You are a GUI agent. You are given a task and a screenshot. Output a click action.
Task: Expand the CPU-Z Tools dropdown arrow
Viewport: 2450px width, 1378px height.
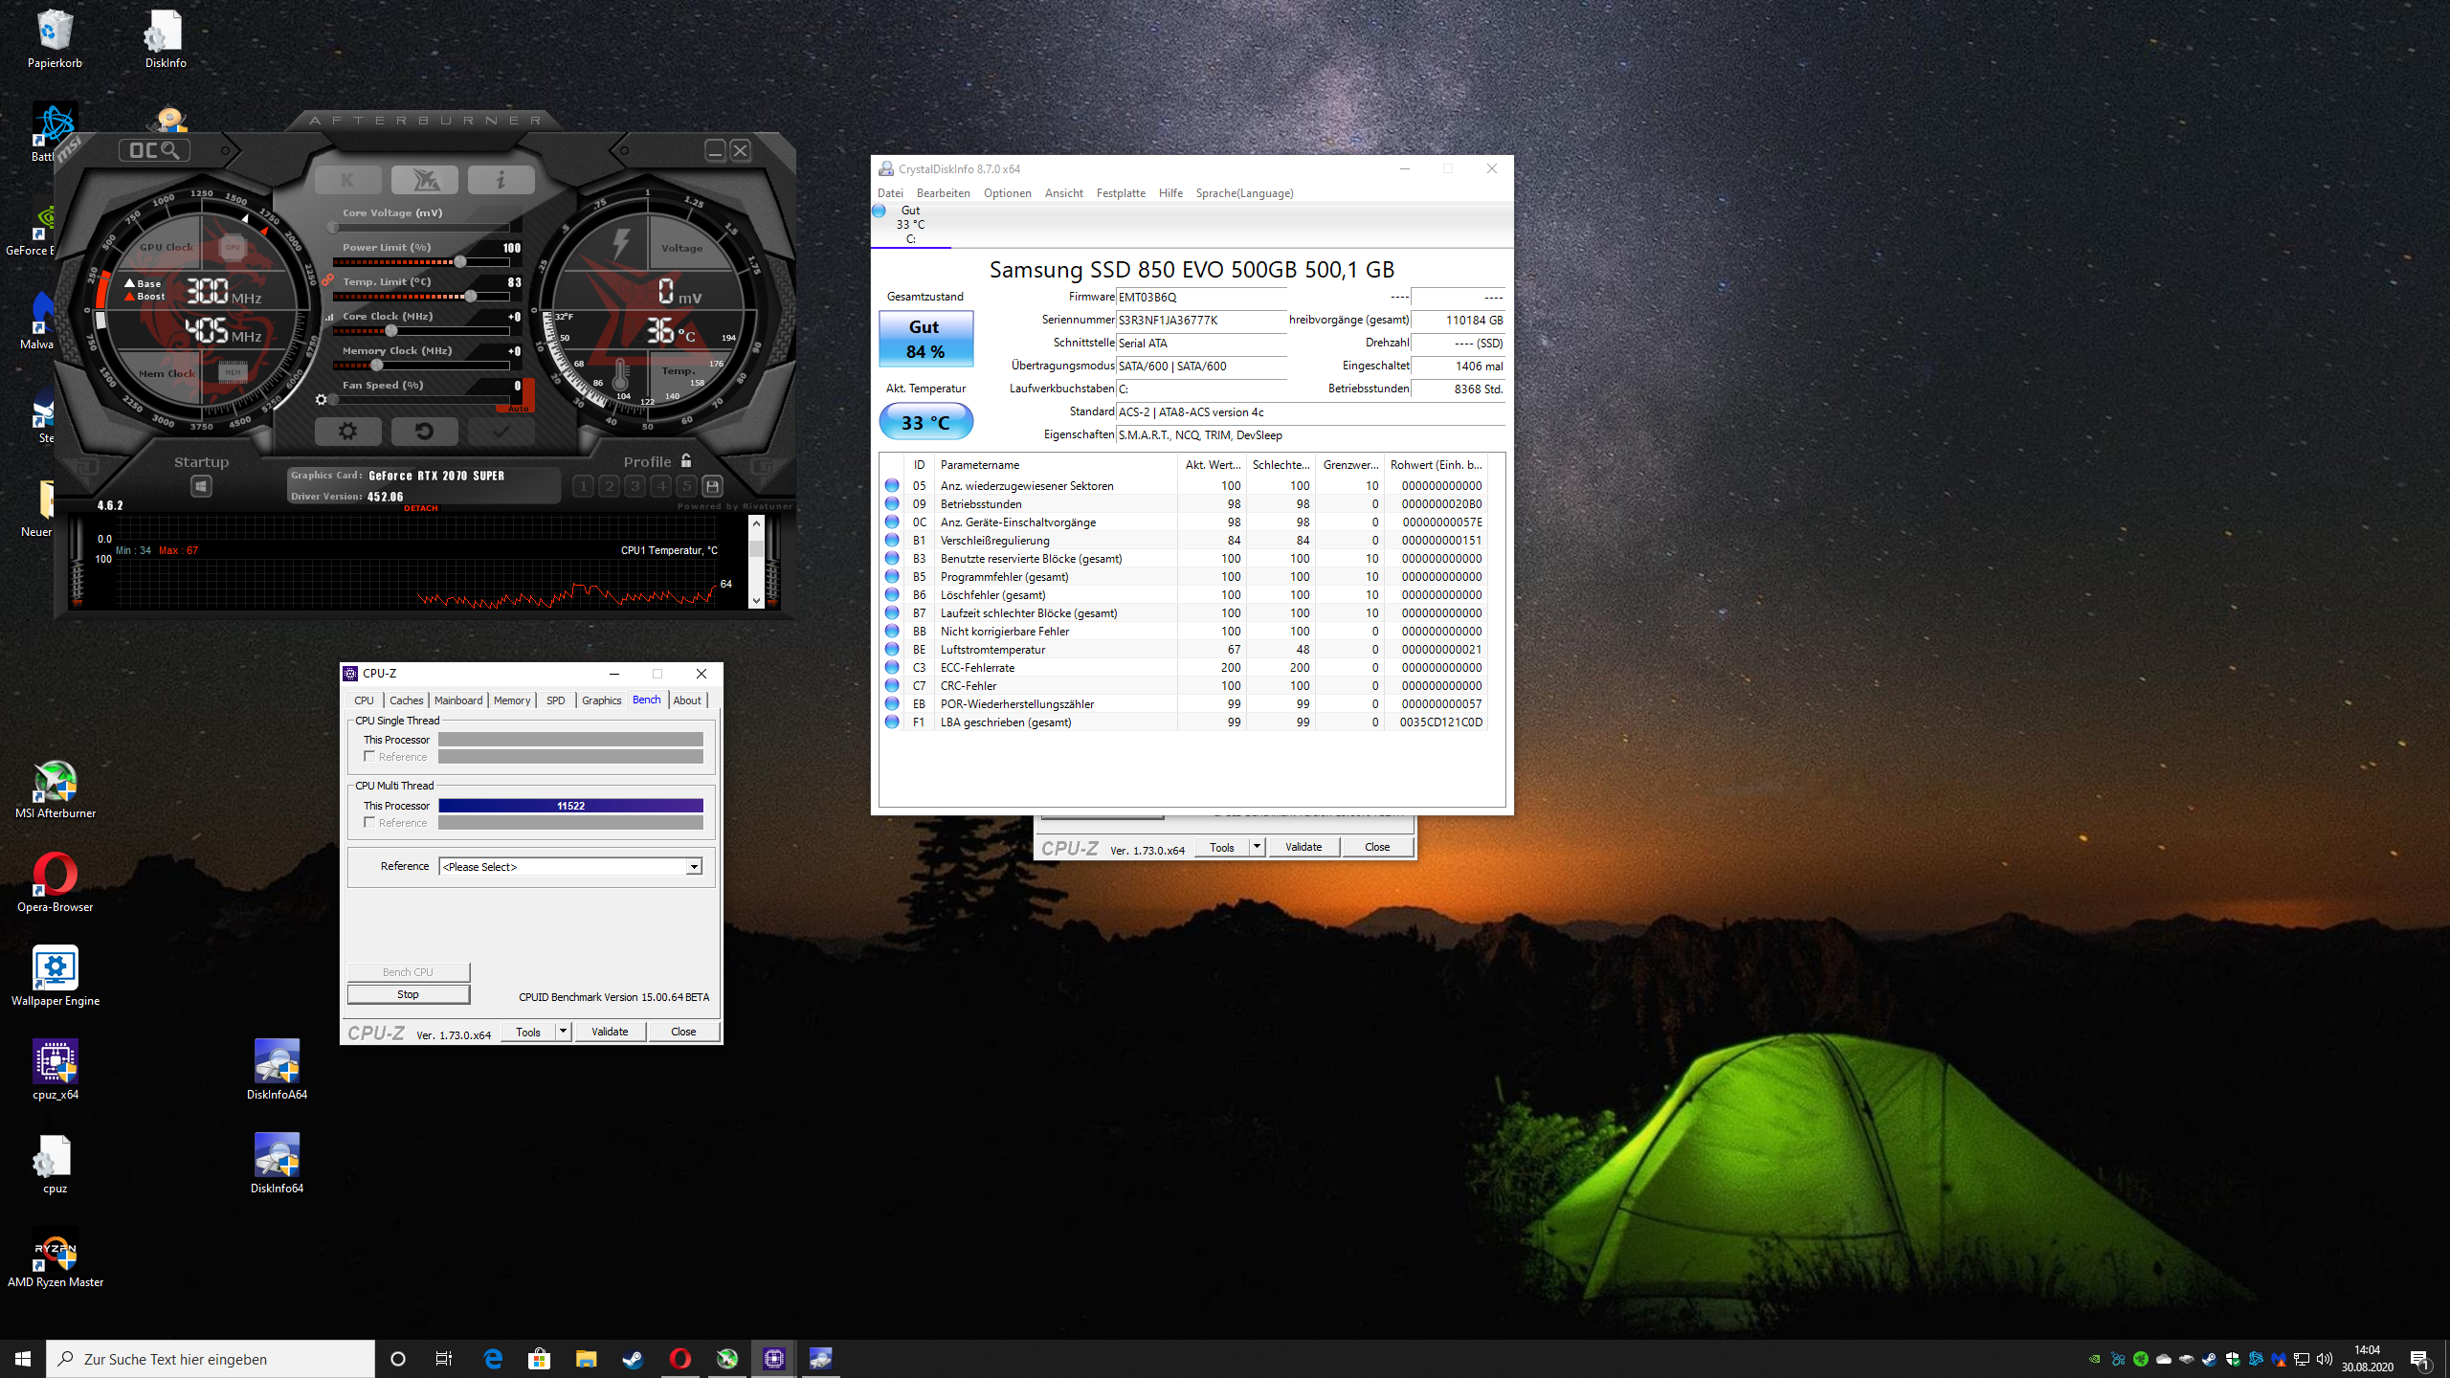(564, 1032)
